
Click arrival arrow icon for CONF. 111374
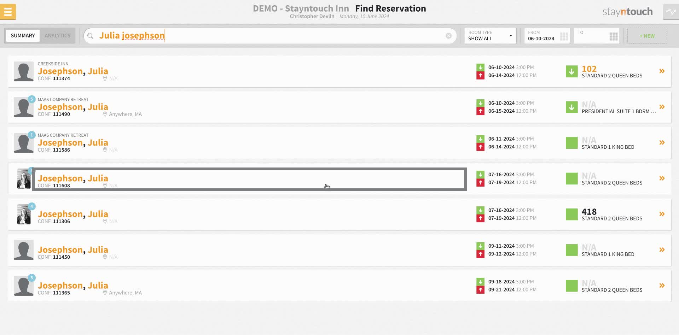(x=480, y=67)
